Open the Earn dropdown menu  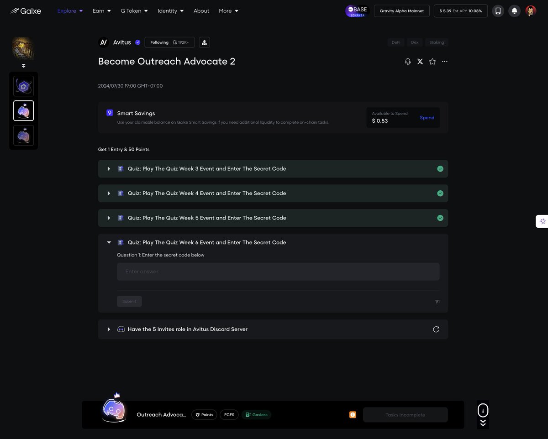102,10
